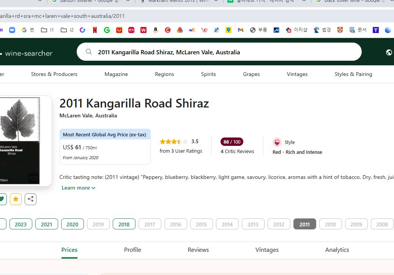Viewport: 394px width, 275px height.
Task: Open the I2 bookmarks folder
Action: (67, 30)
